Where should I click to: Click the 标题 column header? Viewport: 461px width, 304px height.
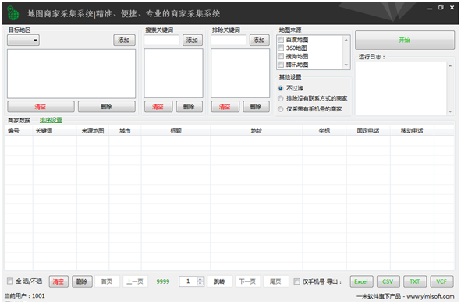[176, 131]
